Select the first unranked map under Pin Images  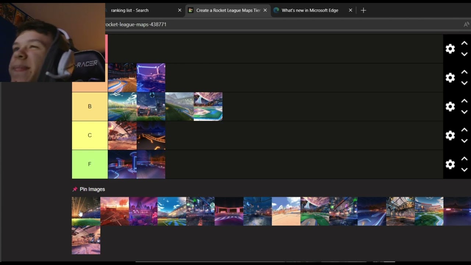[x=86, y=211]
